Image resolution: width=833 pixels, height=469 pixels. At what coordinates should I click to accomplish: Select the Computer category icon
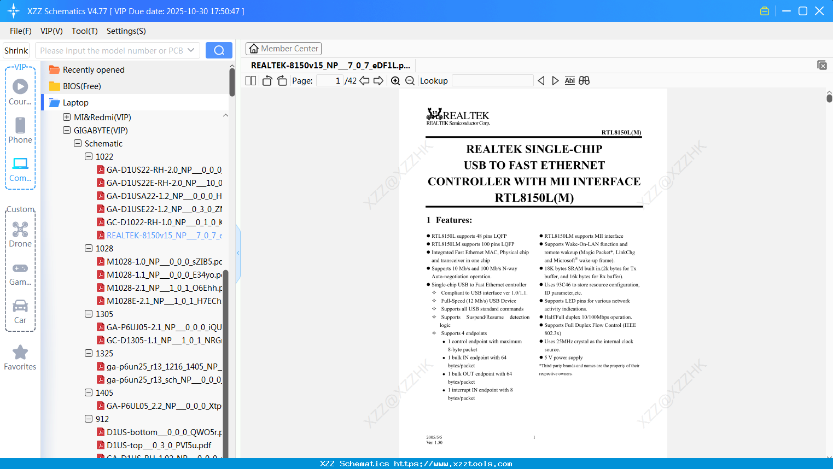pyautogui.click(x=20, y=169)
